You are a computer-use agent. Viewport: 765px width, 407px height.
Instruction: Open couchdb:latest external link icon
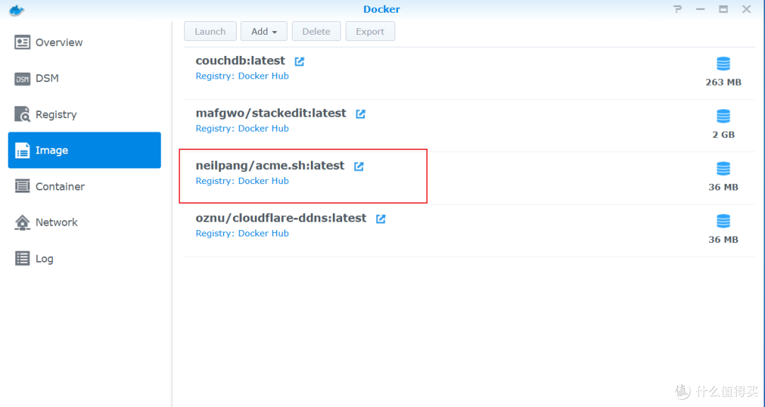pos(300,62)
